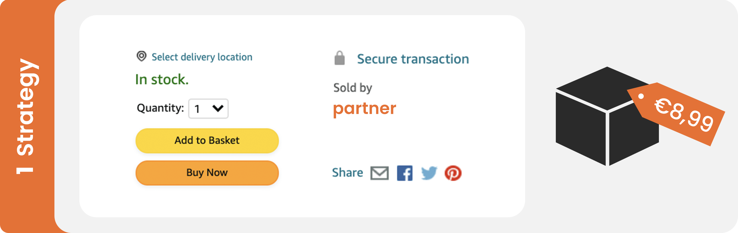Image resolution: width=738 pixels, height=233 pixels.
Task: Click the delivery location pin icon
Action: (141, 56)
